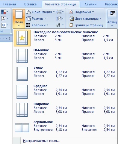Click the Узкое page thumbnail icon
The image size is (118, 144).
click(x=22, y=74)
